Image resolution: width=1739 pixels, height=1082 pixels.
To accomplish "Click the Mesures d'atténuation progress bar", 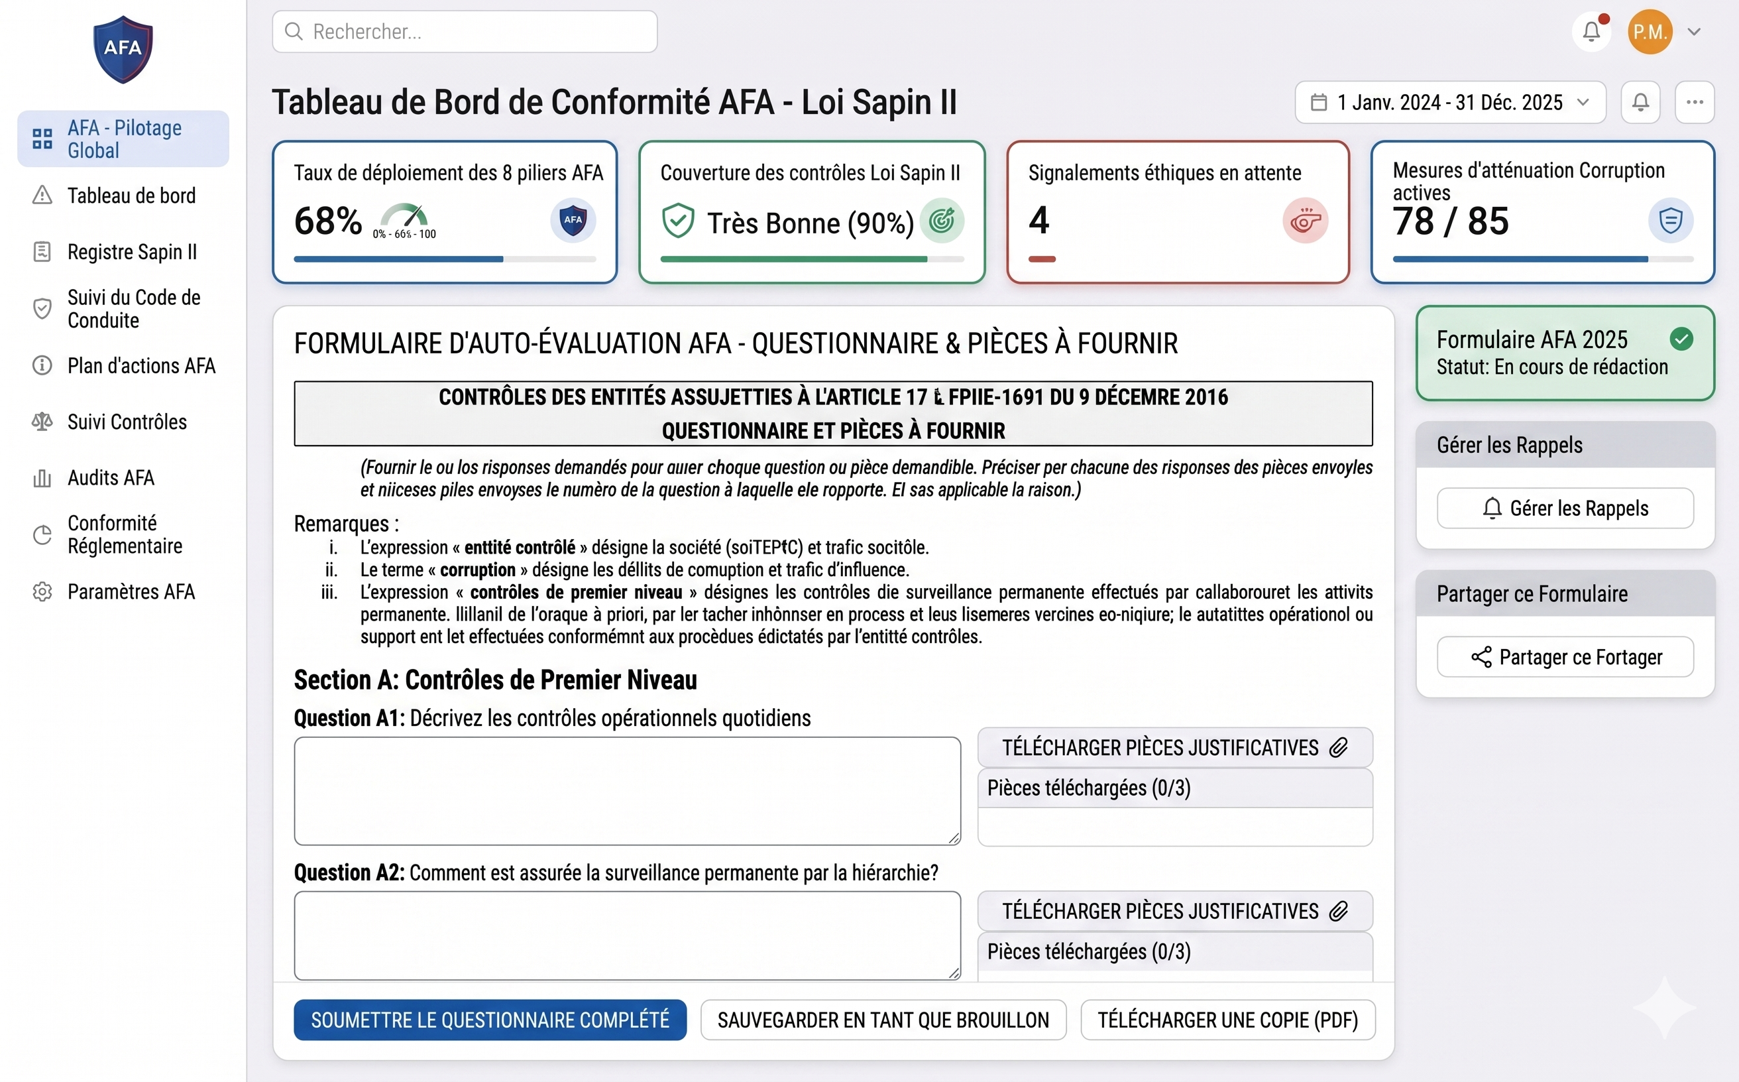I will pyautogui.click(x=1543, y=259).
